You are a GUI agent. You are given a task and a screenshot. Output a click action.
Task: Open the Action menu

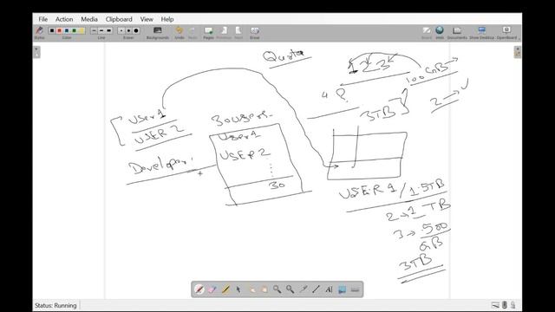64,19
